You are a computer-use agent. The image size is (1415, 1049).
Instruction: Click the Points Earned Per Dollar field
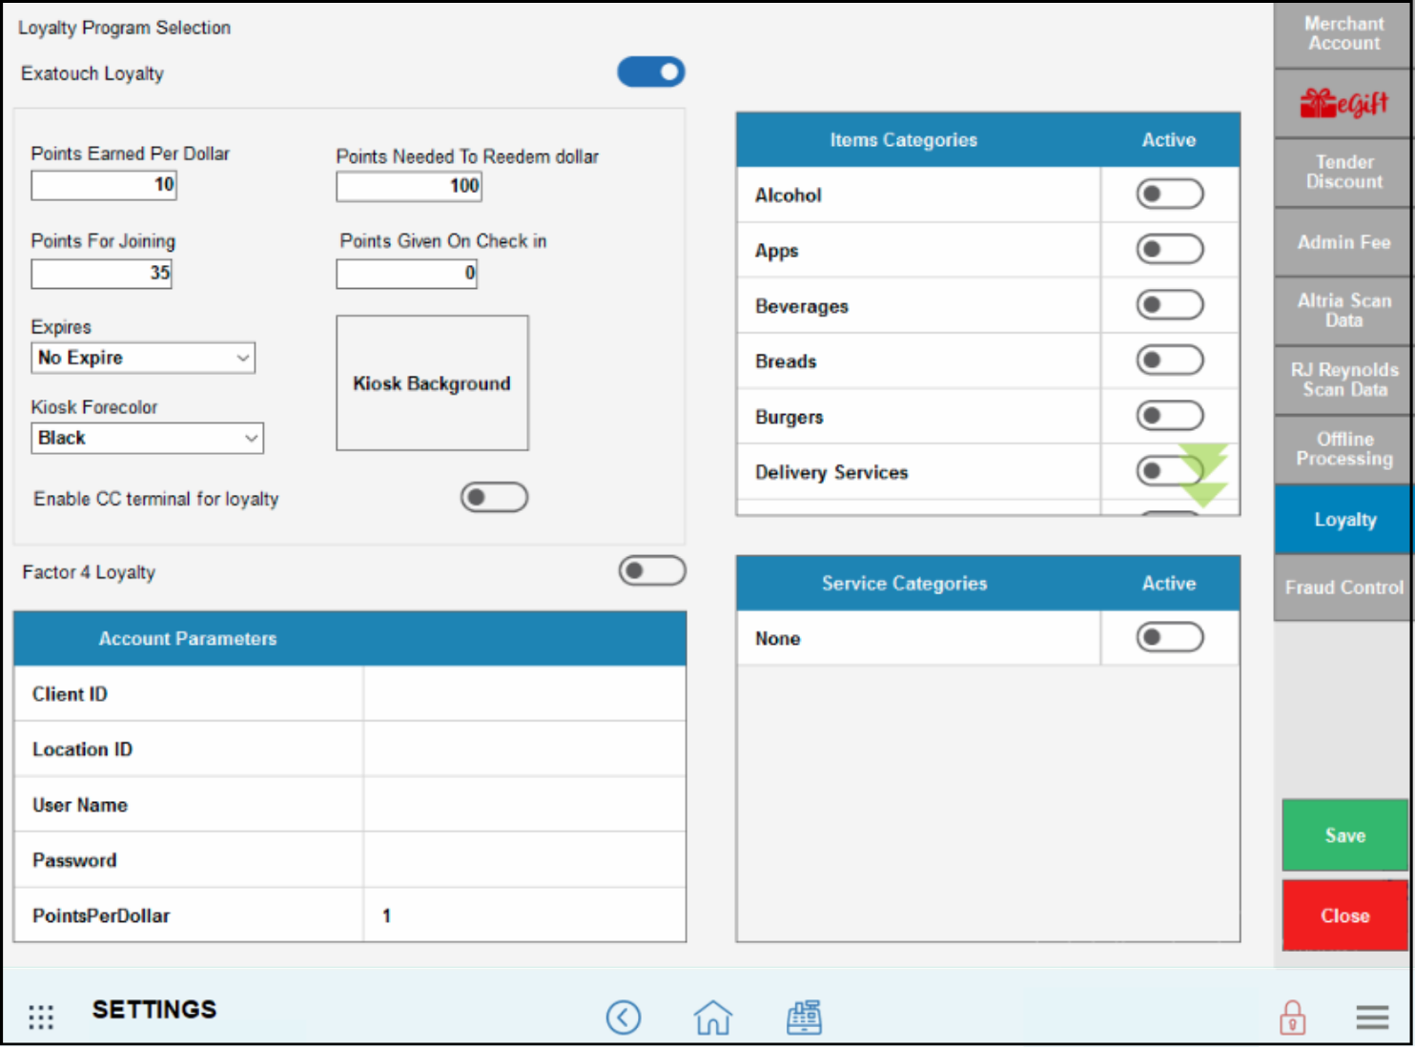click(x=104, y=185)
